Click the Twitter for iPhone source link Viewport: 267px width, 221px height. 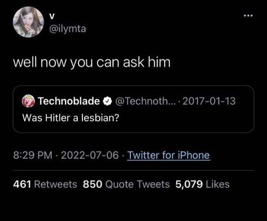pyautogui.click(x=168, y=155)
